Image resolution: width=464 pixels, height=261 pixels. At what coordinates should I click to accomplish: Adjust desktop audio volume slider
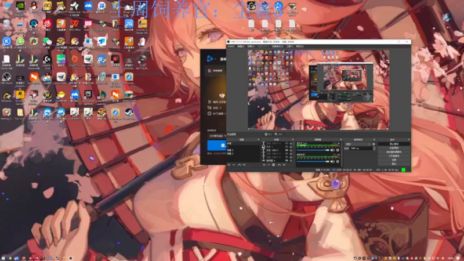pos(313,150)
